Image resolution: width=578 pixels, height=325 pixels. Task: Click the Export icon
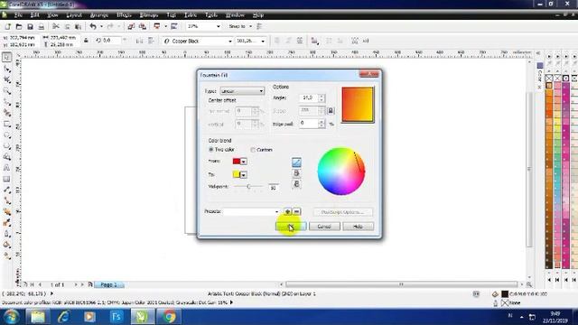(x=143, y=26)
